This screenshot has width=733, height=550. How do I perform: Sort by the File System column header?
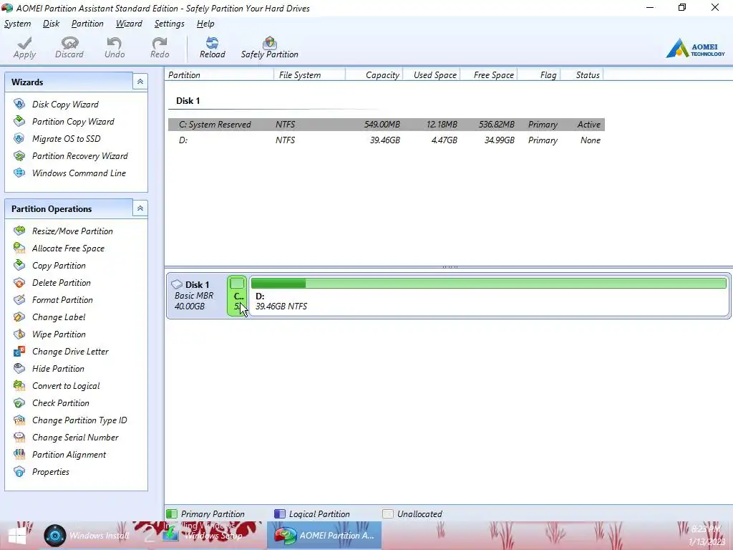tap(309, 74)
